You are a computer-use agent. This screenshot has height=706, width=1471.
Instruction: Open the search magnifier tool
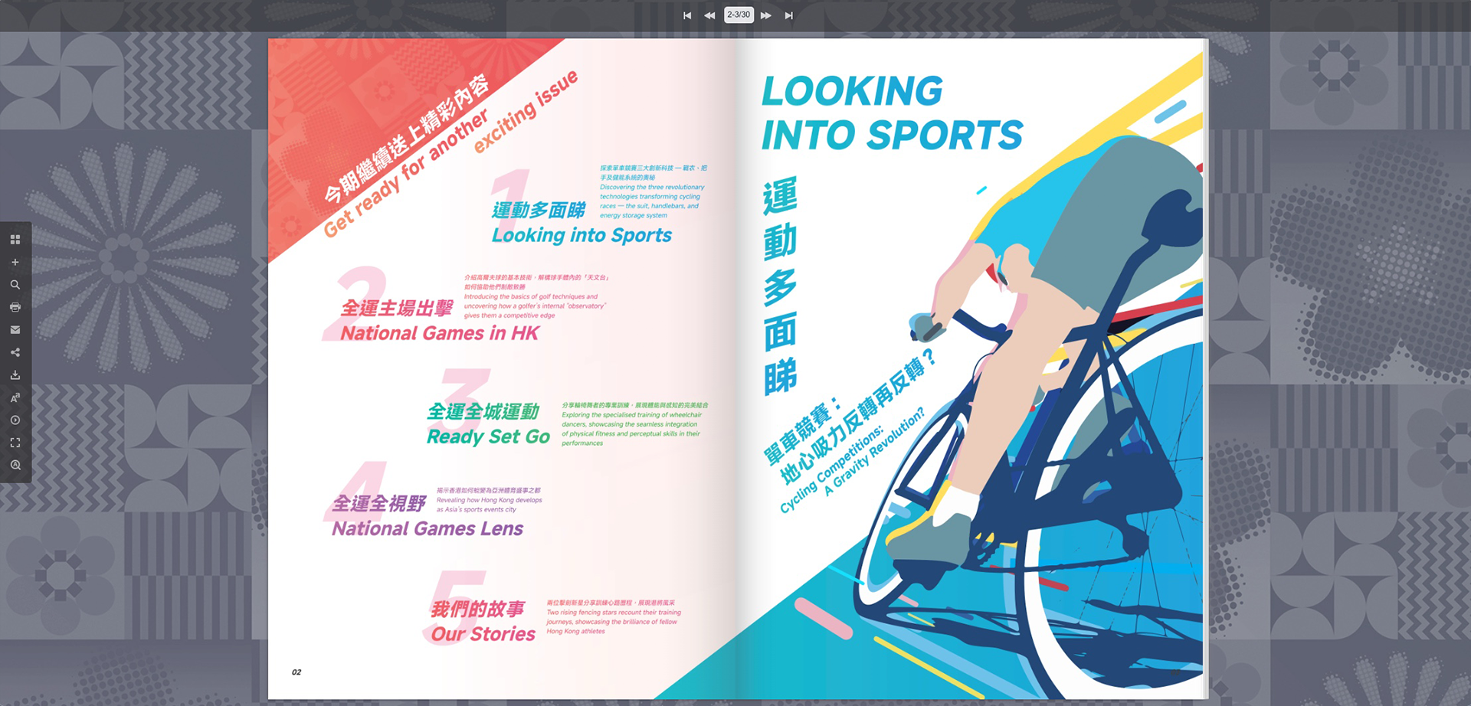click(x=15, y=285)
